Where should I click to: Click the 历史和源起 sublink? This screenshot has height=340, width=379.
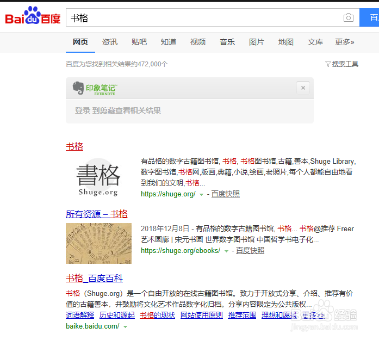click(117, 315)
